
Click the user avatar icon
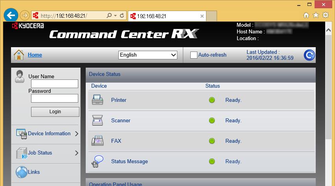tap(20, 76)
